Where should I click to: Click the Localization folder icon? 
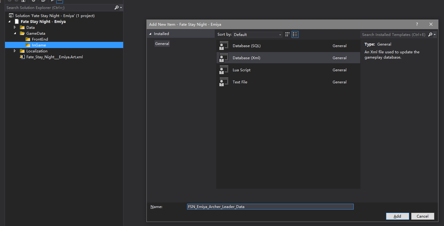click(x=22, y=51)
